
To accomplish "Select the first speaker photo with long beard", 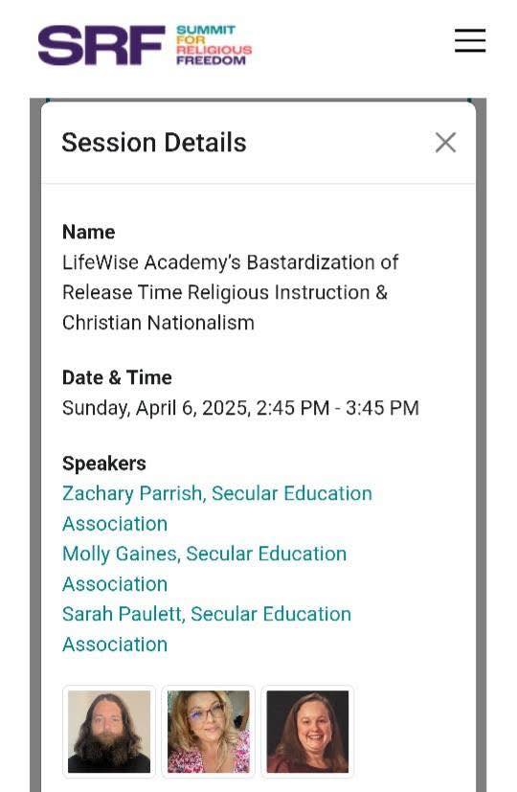I will coord(109,732).
